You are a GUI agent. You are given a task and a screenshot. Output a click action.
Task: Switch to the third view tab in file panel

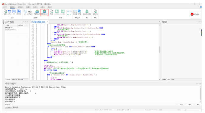[x=20, y=79]
